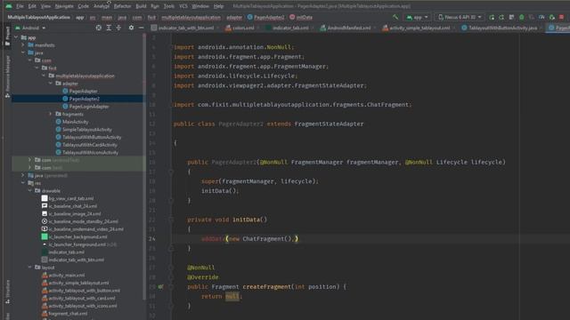
Task: Open Nexus 6 API device dropdown
Action: coord(460,17)
